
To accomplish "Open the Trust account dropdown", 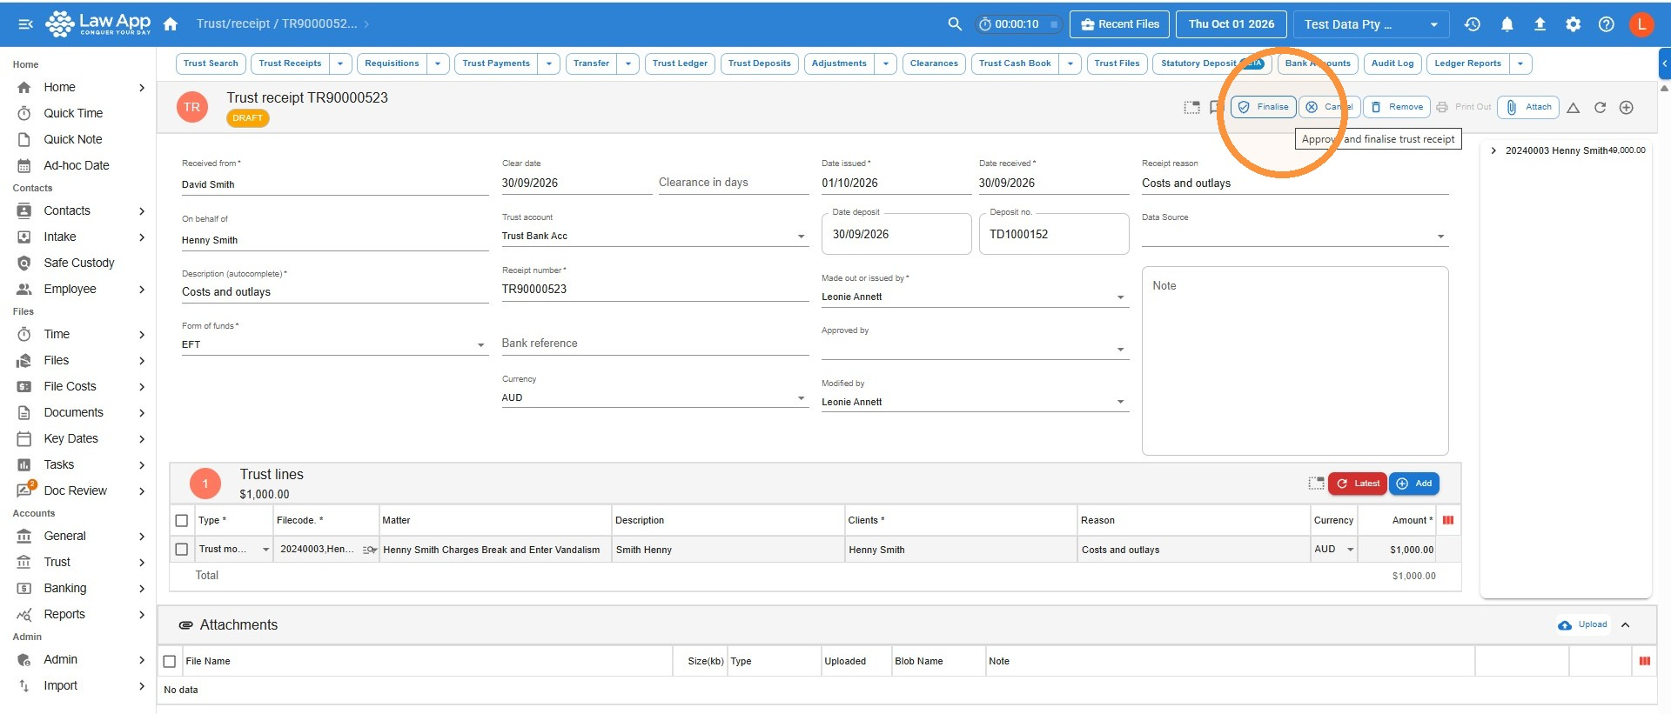I will click(x=655, y=236).
